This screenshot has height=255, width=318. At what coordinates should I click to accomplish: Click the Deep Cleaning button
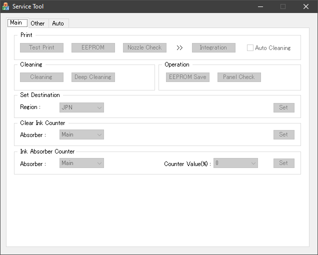93,77
